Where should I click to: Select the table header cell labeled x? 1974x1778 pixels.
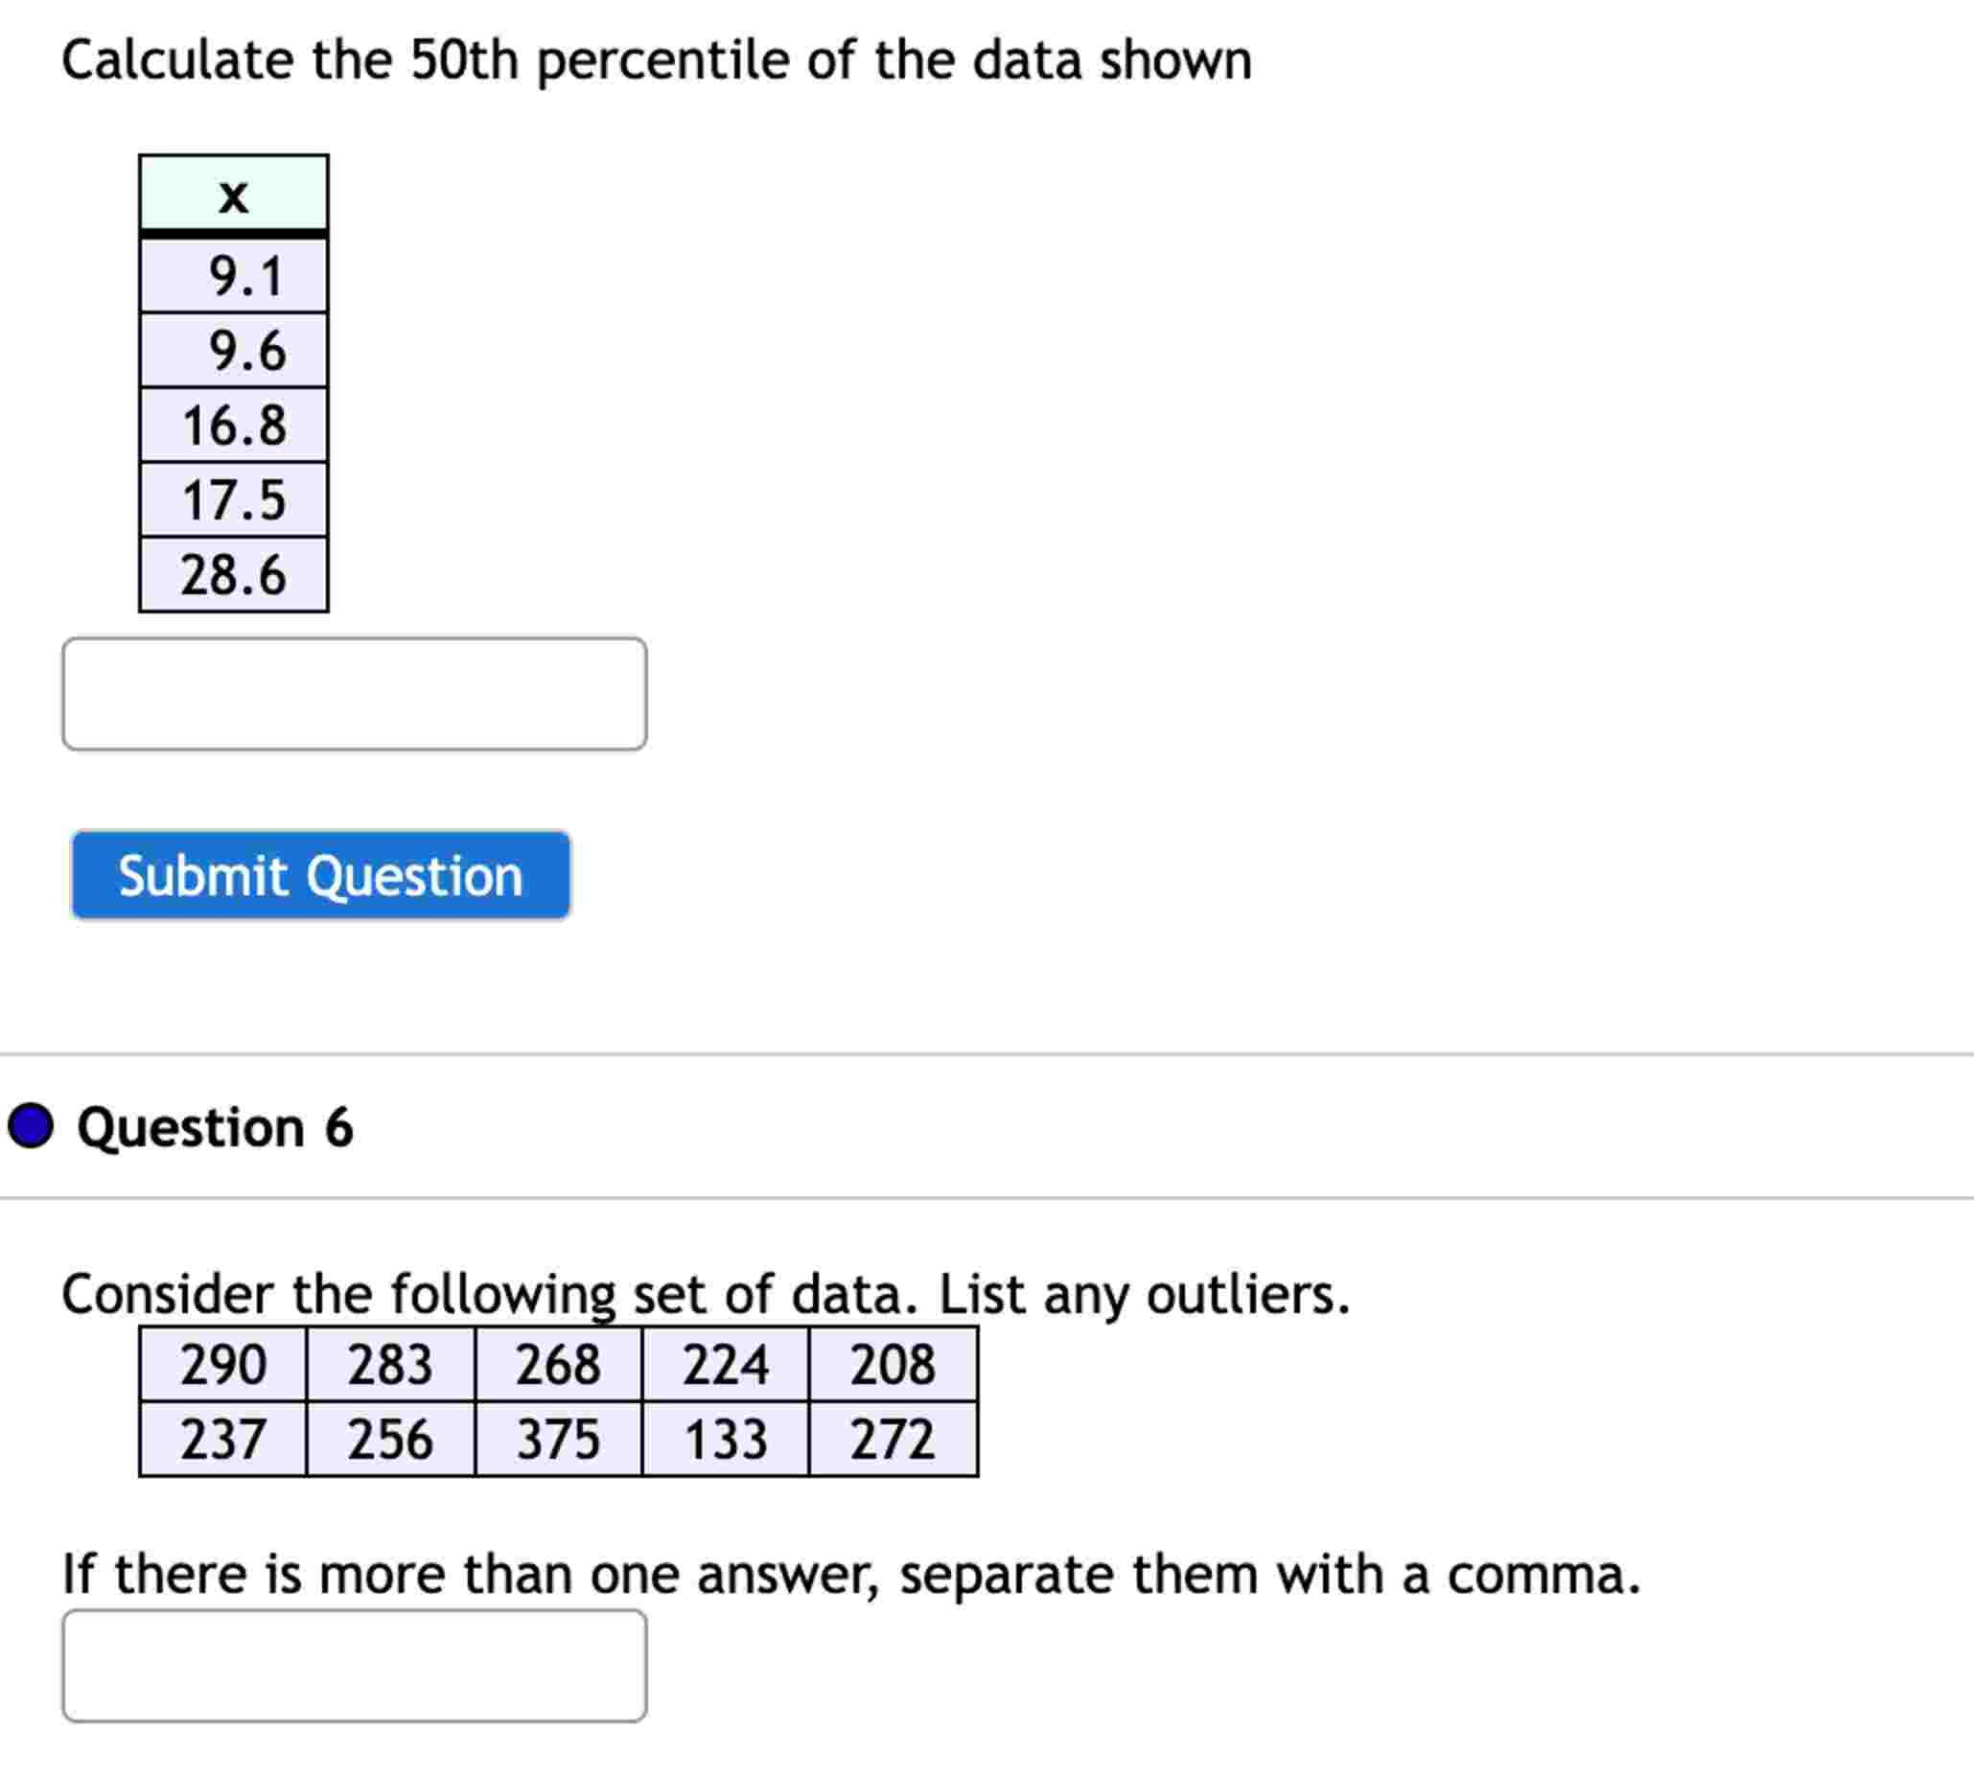pos(235,196)
